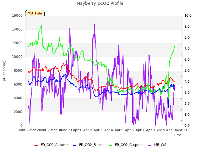Viewport: 201px width, 151px height.
Task: Click the 12000 y-axis tick label
Action: pos(17,43)
